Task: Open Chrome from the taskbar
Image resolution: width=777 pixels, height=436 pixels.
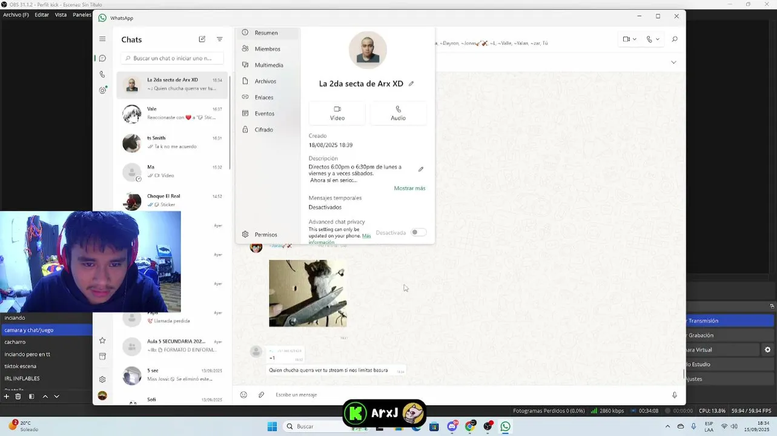Action: pyautogui.click(x=470, y=426)
